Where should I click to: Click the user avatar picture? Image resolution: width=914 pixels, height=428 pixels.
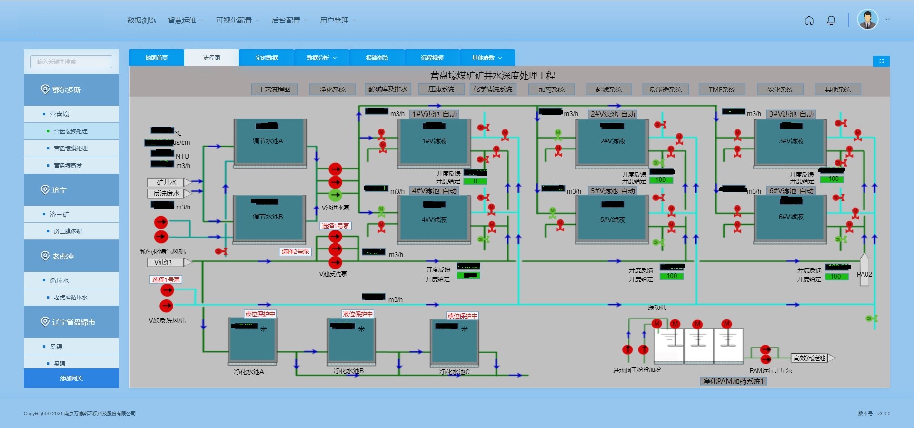(x=867, y=20)
